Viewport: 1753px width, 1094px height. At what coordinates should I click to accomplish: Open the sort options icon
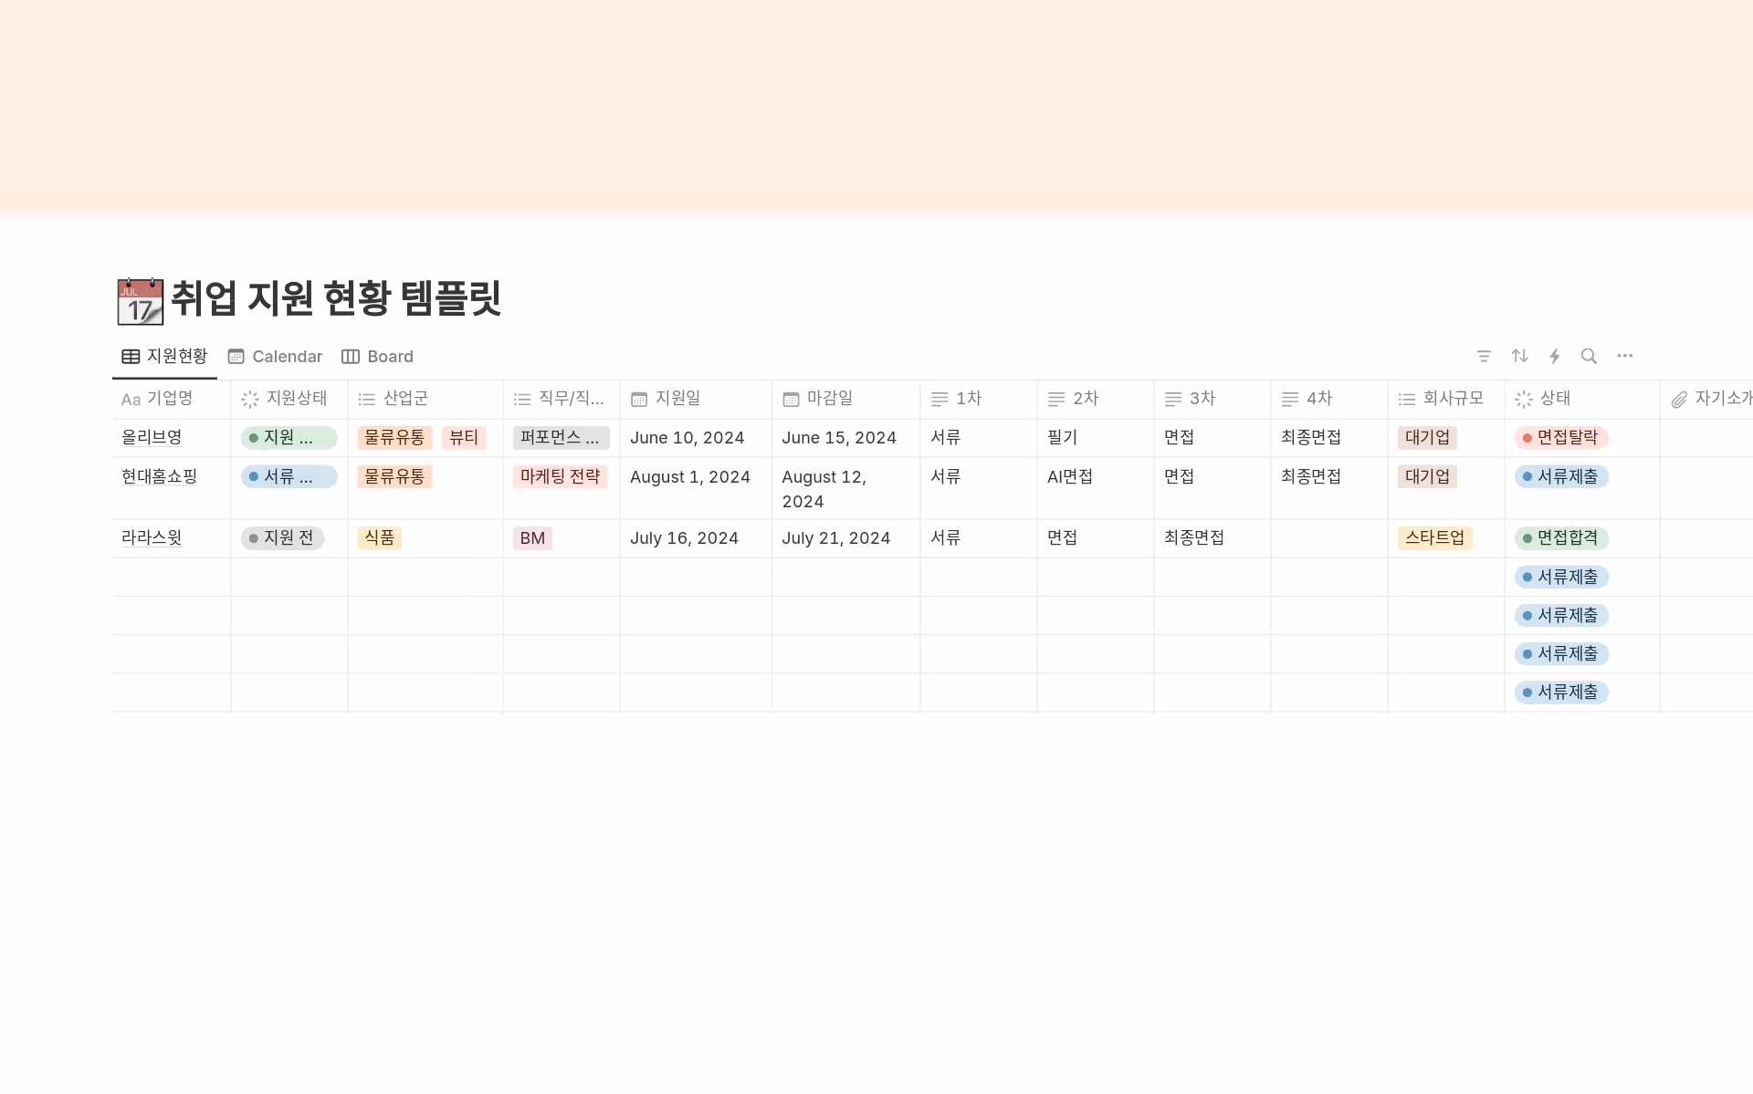pos(1519,357)
